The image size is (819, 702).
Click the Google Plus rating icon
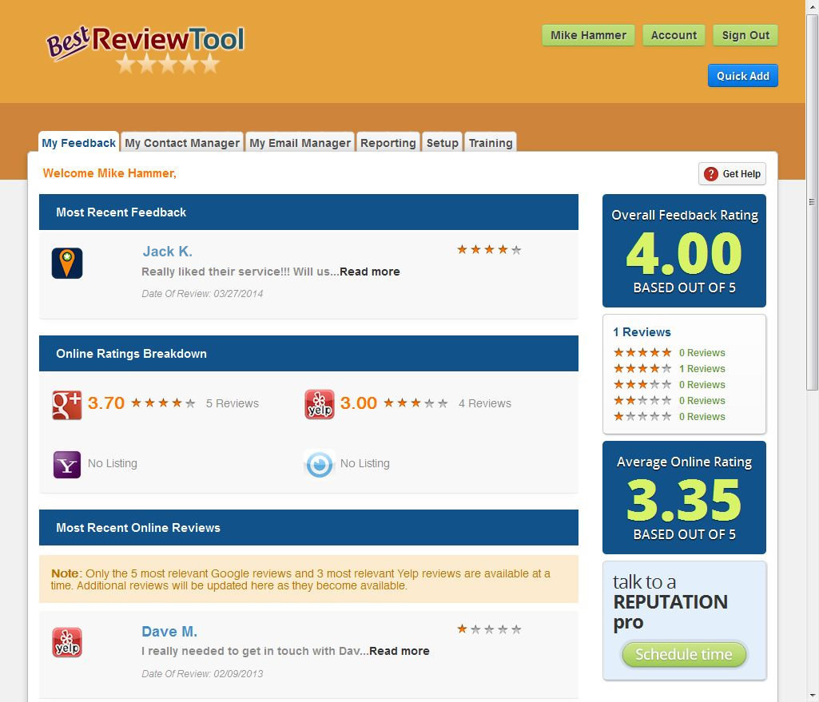67,404
